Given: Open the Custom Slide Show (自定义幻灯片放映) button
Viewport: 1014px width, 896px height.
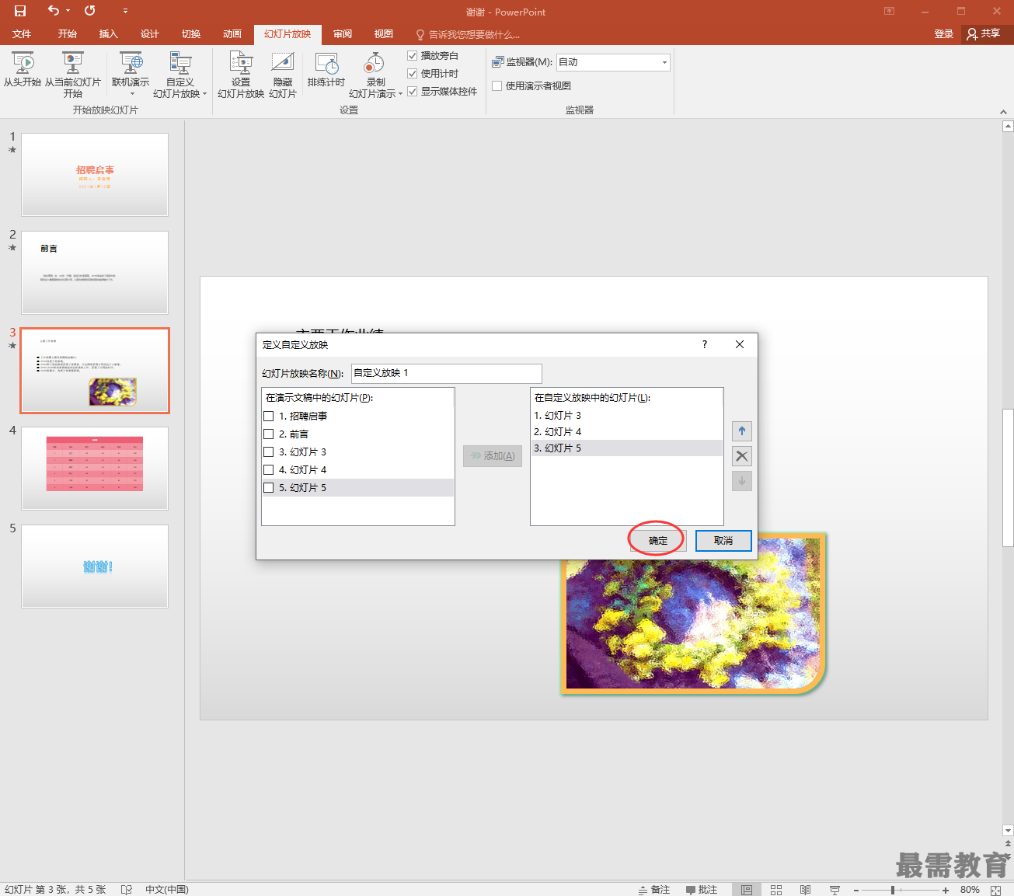Looking at the screenshot, I should pyautogui.click(x=179, y=75).
